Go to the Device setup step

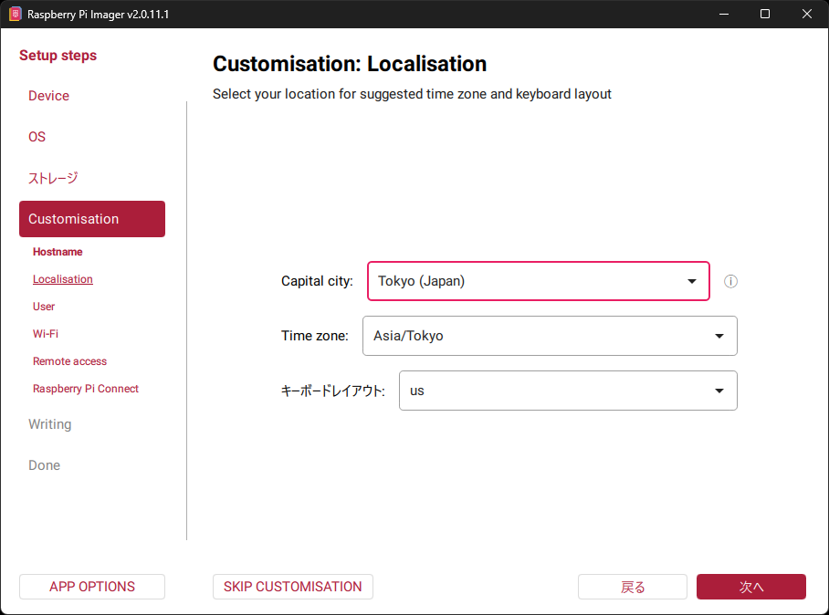[x=48, y=96]
